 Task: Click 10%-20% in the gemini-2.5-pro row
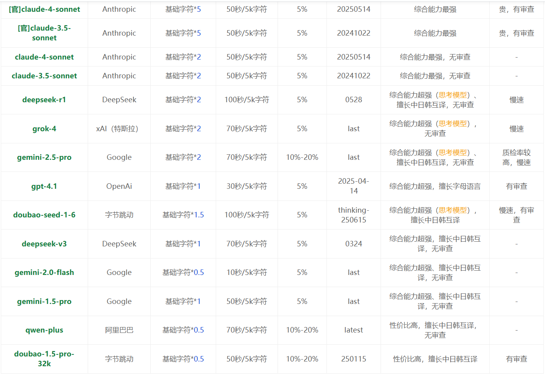coord(302,157)
